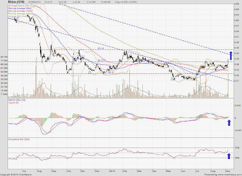Click the '$0.375' price line label
Image resolution: width=242 pixels, height=176 pixels.
[x=101, y=61]
